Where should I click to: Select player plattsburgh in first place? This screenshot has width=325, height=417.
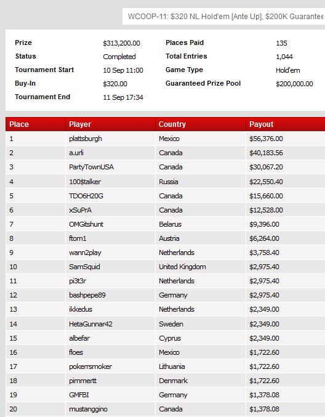(86, 139)
